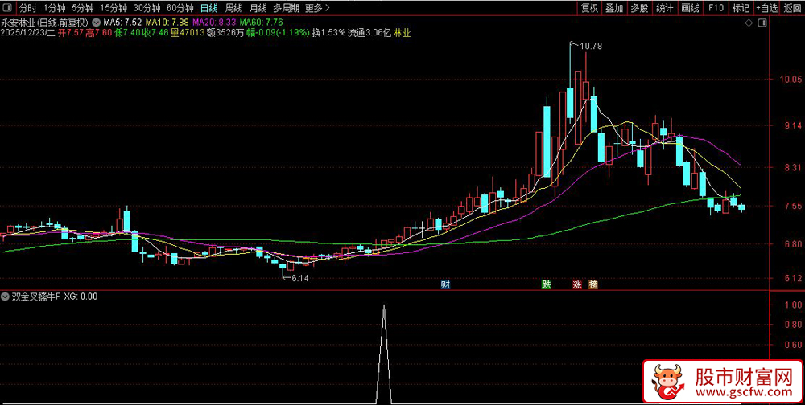Select the 15分钟 period tab
Viewport: 805px width, 405px height.
113,8
